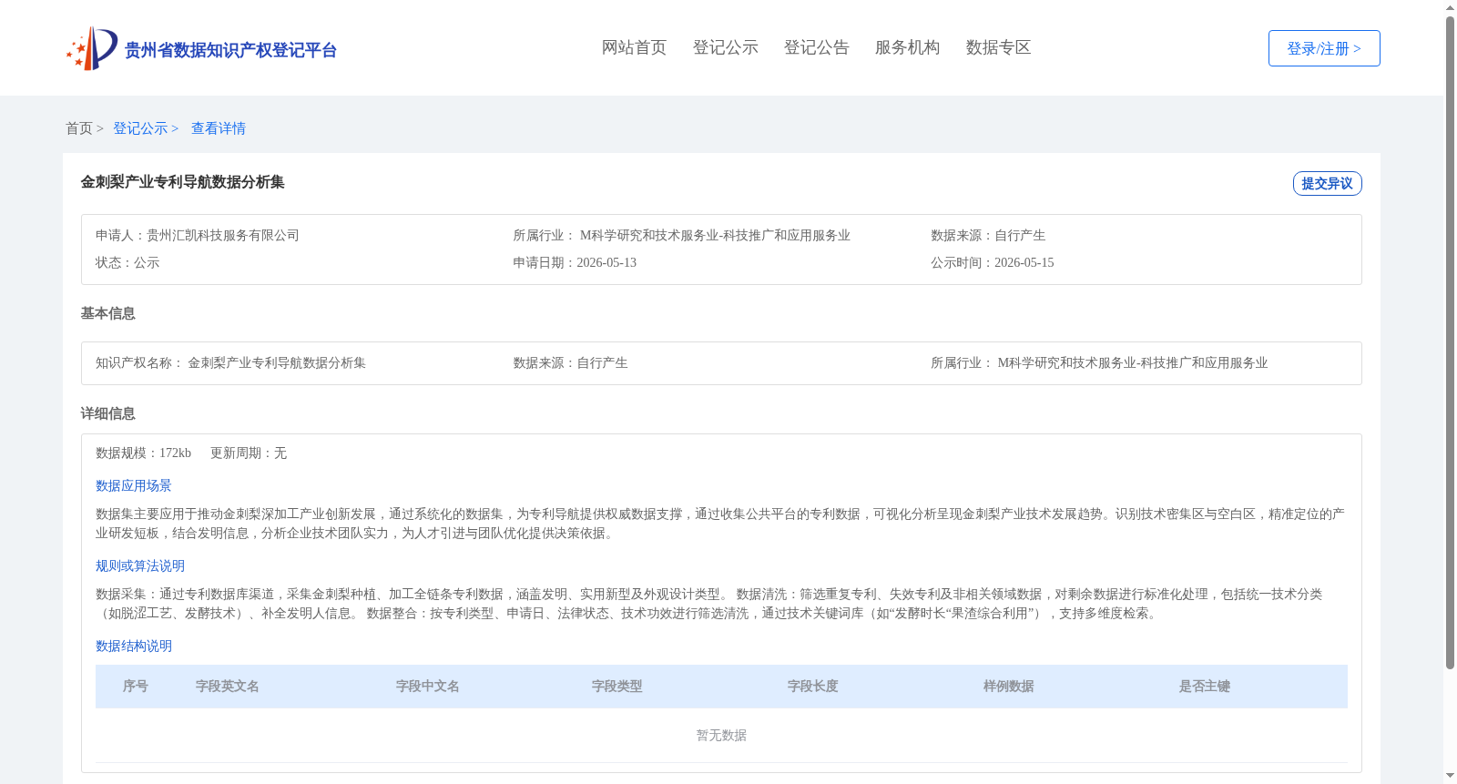Screen dimensions: 1457x784
Task: Click the 字段中文名 column header
Action: click(x=428, y=687)
